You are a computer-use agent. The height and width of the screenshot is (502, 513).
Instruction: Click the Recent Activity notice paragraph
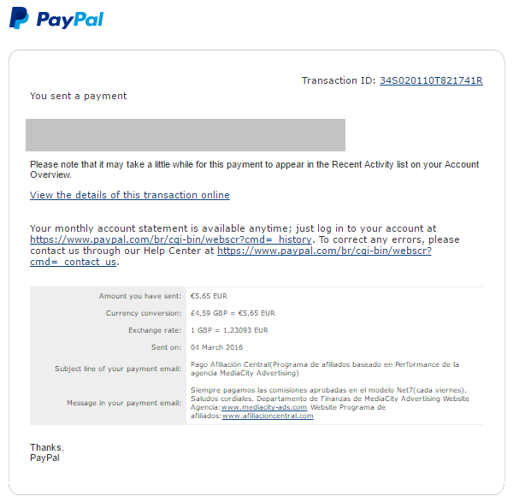point(254,169)
